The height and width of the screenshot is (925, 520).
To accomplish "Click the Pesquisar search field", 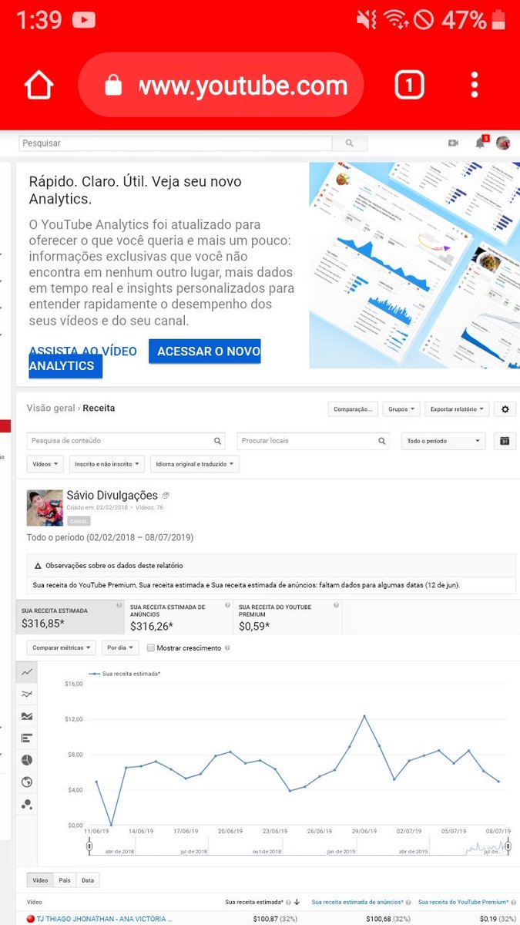I will pos(175,143).
